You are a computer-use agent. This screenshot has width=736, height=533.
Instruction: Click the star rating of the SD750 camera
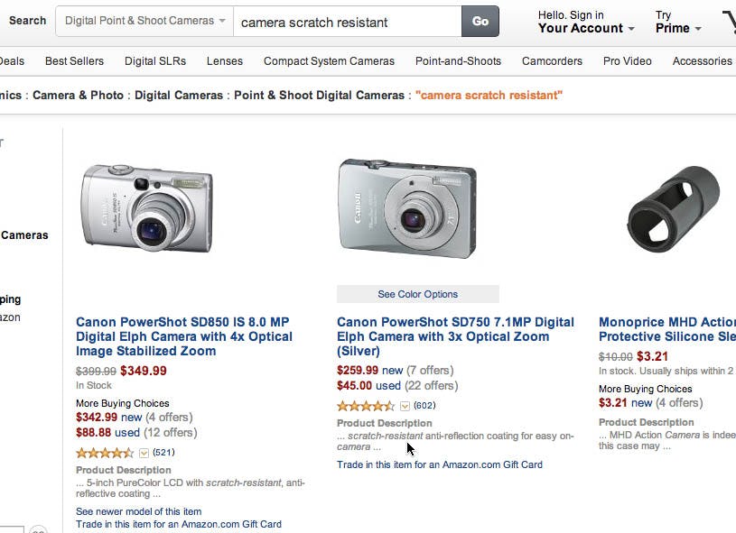366,406
